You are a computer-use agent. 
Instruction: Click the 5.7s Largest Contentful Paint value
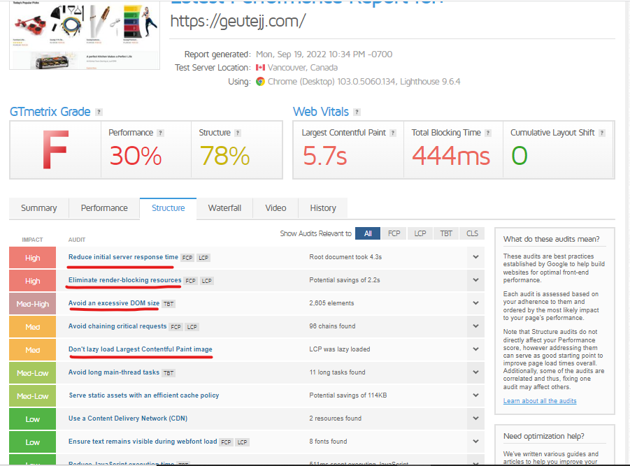coord(324,156)
